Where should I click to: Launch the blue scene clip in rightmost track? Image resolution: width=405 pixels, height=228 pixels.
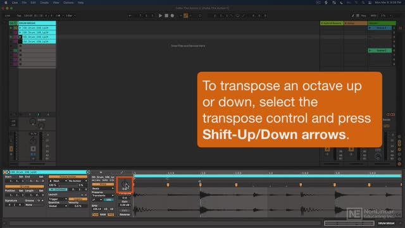[x=370, y=28]
